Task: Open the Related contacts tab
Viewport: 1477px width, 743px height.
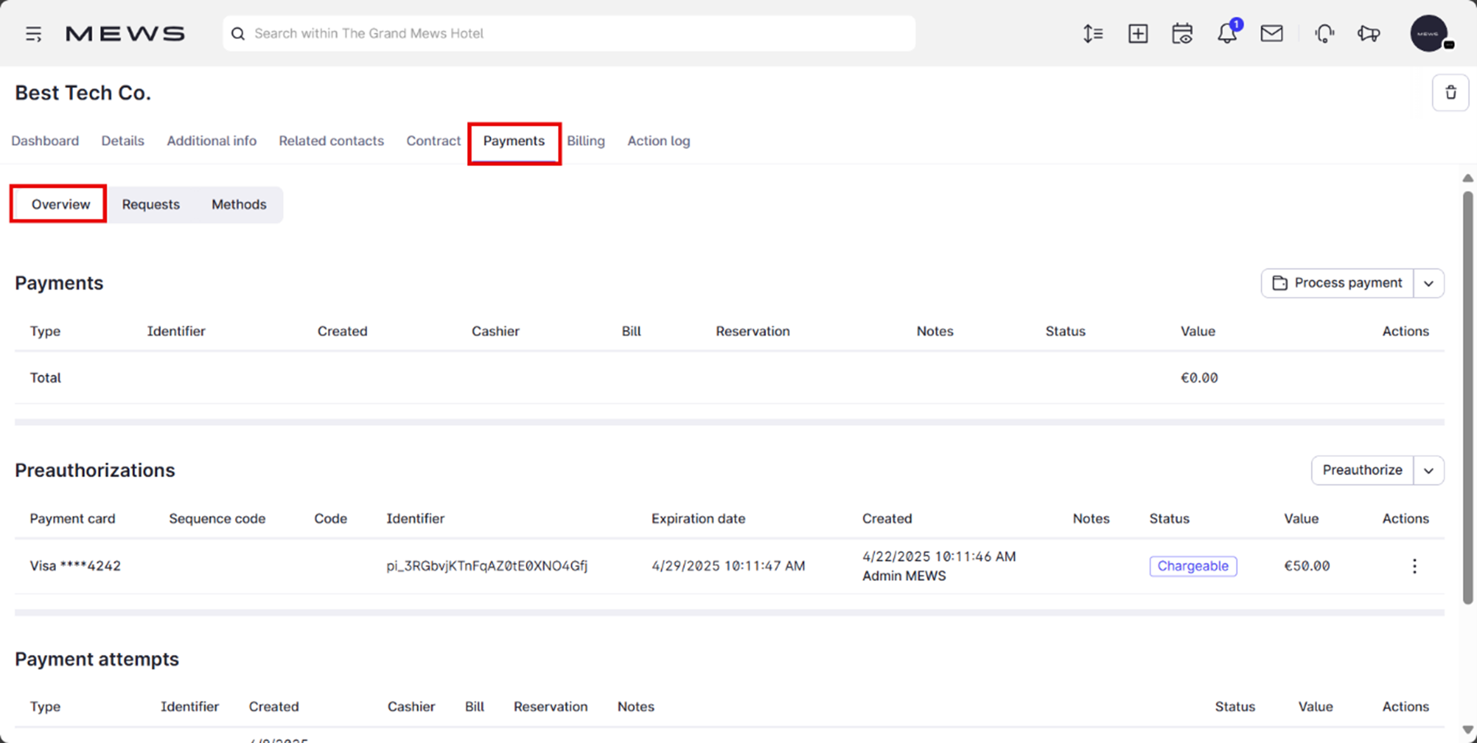Action: 332,141
